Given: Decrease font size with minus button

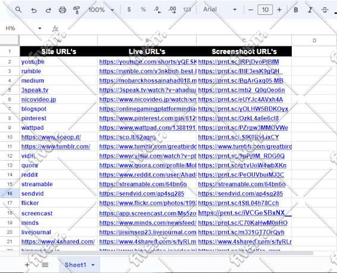Looking at the screenshot, I should [x=251, y=10].
